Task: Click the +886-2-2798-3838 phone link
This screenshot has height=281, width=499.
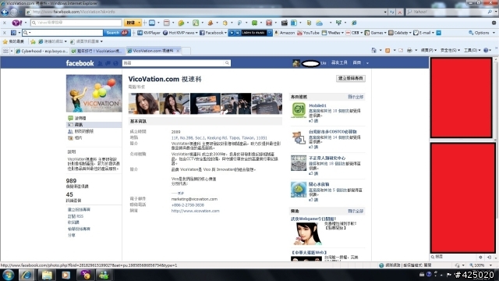Action: (187, 205)
